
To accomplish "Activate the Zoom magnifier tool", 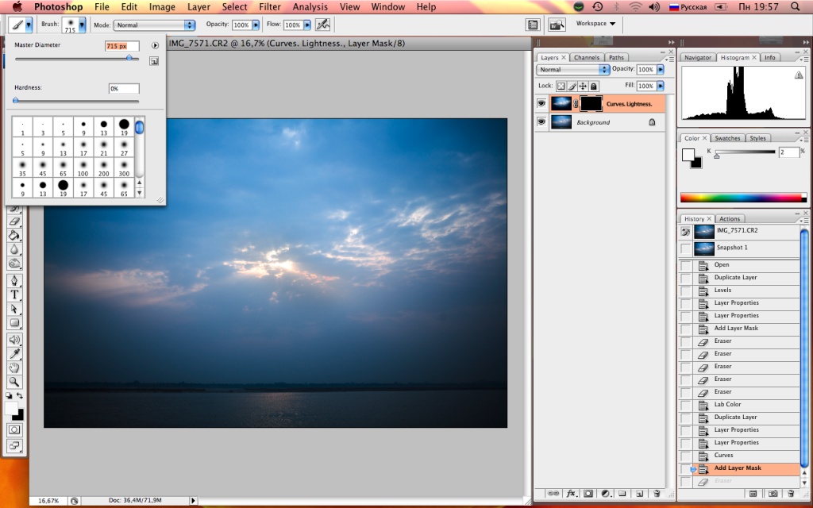I will point(14,382).
